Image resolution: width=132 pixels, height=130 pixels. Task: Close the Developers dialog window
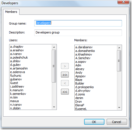click(123, 2)
